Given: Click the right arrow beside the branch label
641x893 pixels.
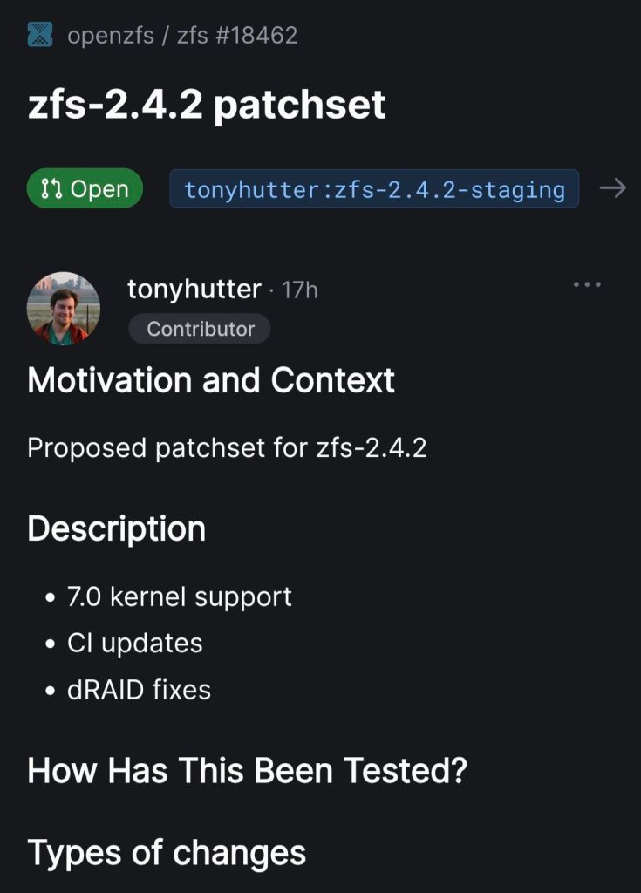Looking at the screenshot, I should coord(613,188).
